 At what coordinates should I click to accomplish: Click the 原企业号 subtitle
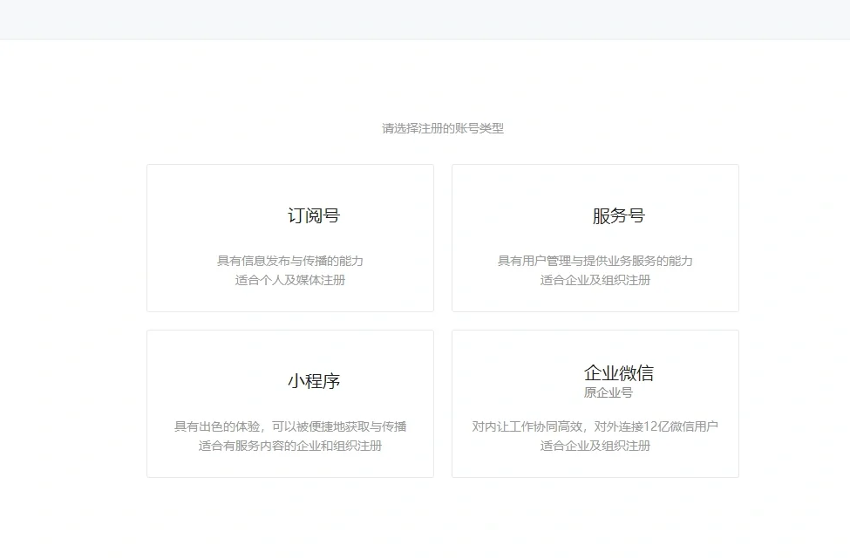coord(608,393)
